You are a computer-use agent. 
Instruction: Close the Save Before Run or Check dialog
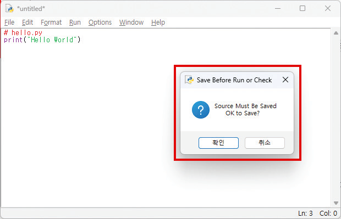(285, 80)
